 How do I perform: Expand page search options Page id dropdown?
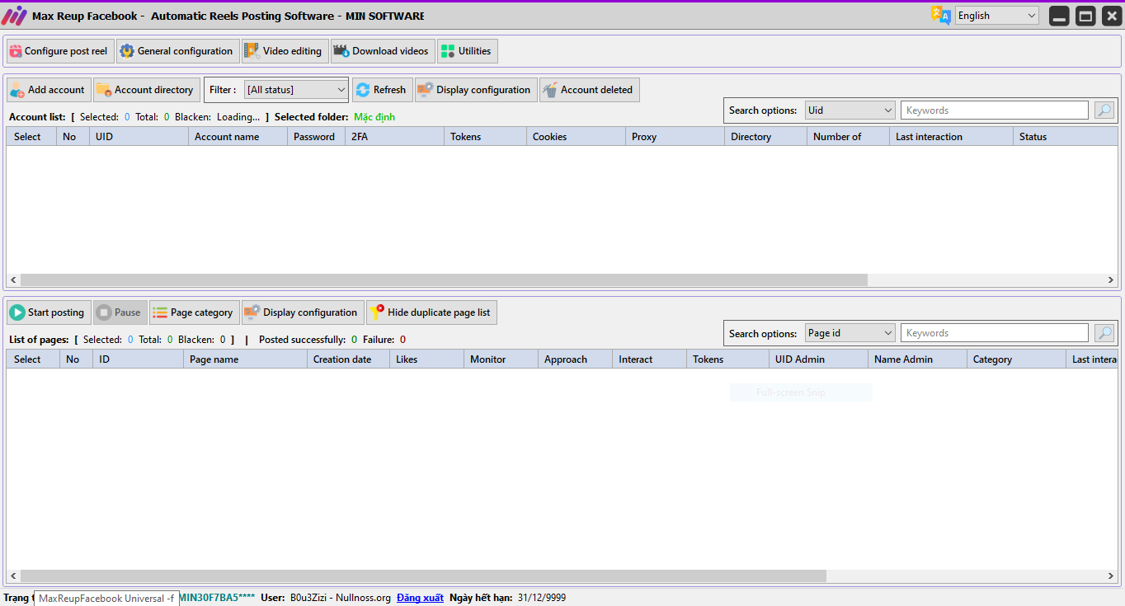[x=850, y=333]
